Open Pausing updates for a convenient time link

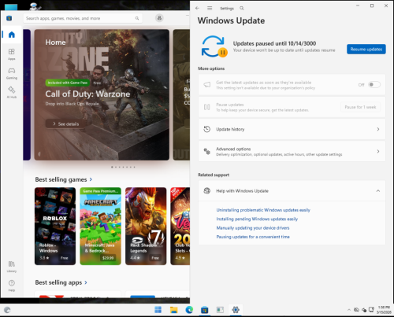coord(253,237)
